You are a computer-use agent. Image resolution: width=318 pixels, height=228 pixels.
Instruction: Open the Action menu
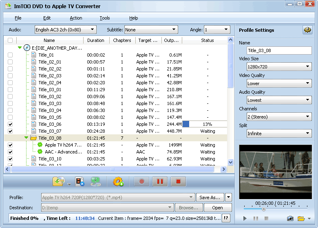coord(76,18)
